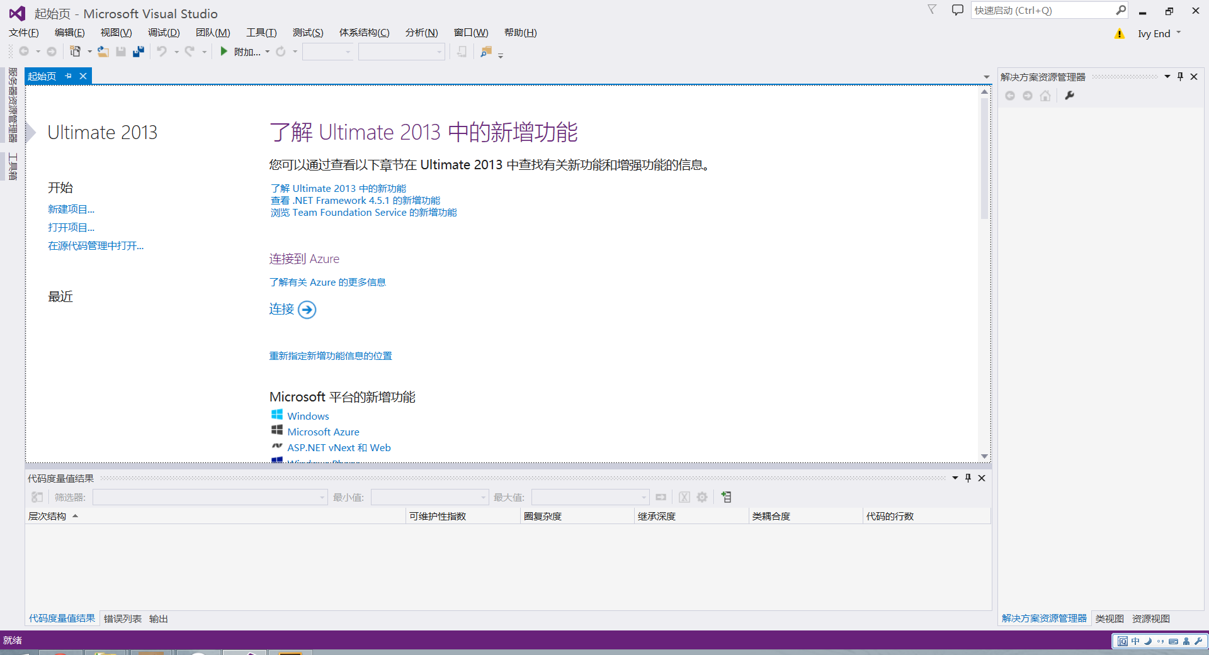Image resolution: width=1209 pixels, height=655 pixels.
Task: Open the 筛选器 filter combo box
Action: [x=210, y=497]
